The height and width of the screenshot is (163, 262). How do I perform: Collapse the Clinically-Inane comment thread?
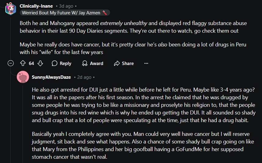pos(11,63)
